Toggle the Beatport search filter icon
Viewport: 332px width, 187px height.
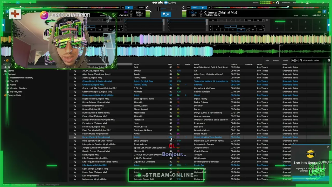pyautogui.click(x=293, y=61)
